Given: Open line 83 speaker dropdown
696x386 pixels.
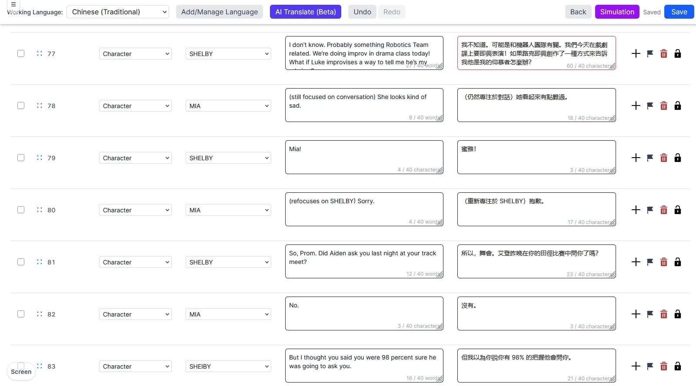Looking at the screenshot, I should pyautogui.click(x=228, y=366).
